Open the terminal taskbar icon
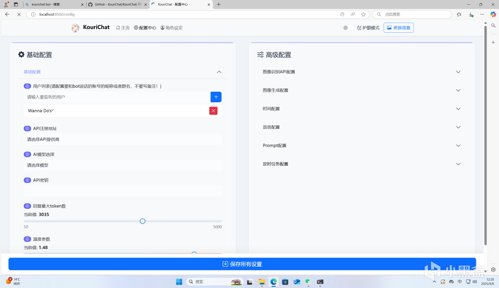499x288 pixels. pyautogui.click(x=320, y=282)
